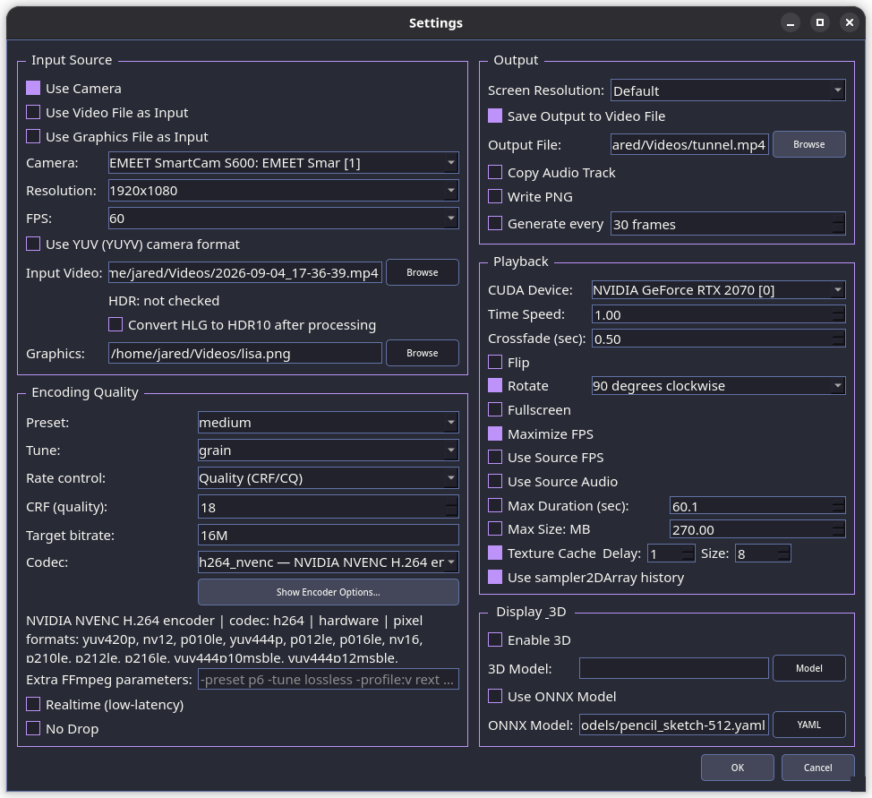The width and height of the screenshot is (872, 798).
Task: Click Generate every frames stepper arrows
Action: click(x=839, y=224)
